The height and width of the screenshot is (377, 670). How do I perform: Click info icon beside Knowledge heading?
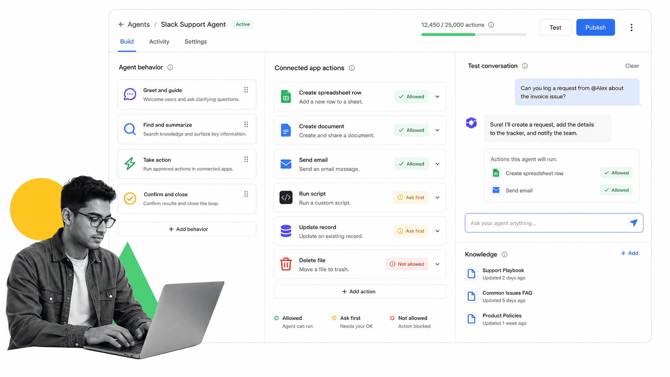click(505, 254)
